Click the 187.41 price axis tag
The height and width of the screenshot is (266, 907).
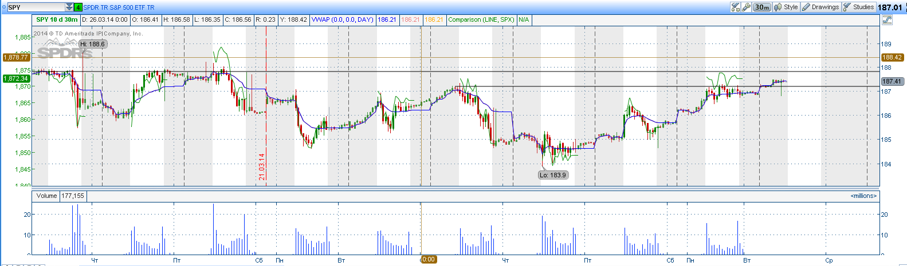(x=892, y=81)
